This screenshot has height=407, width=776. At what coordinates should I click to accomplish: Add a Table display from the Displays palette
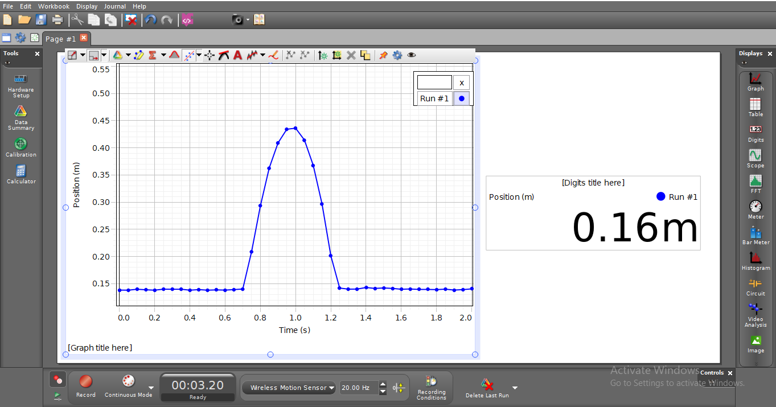pos(756,107)
